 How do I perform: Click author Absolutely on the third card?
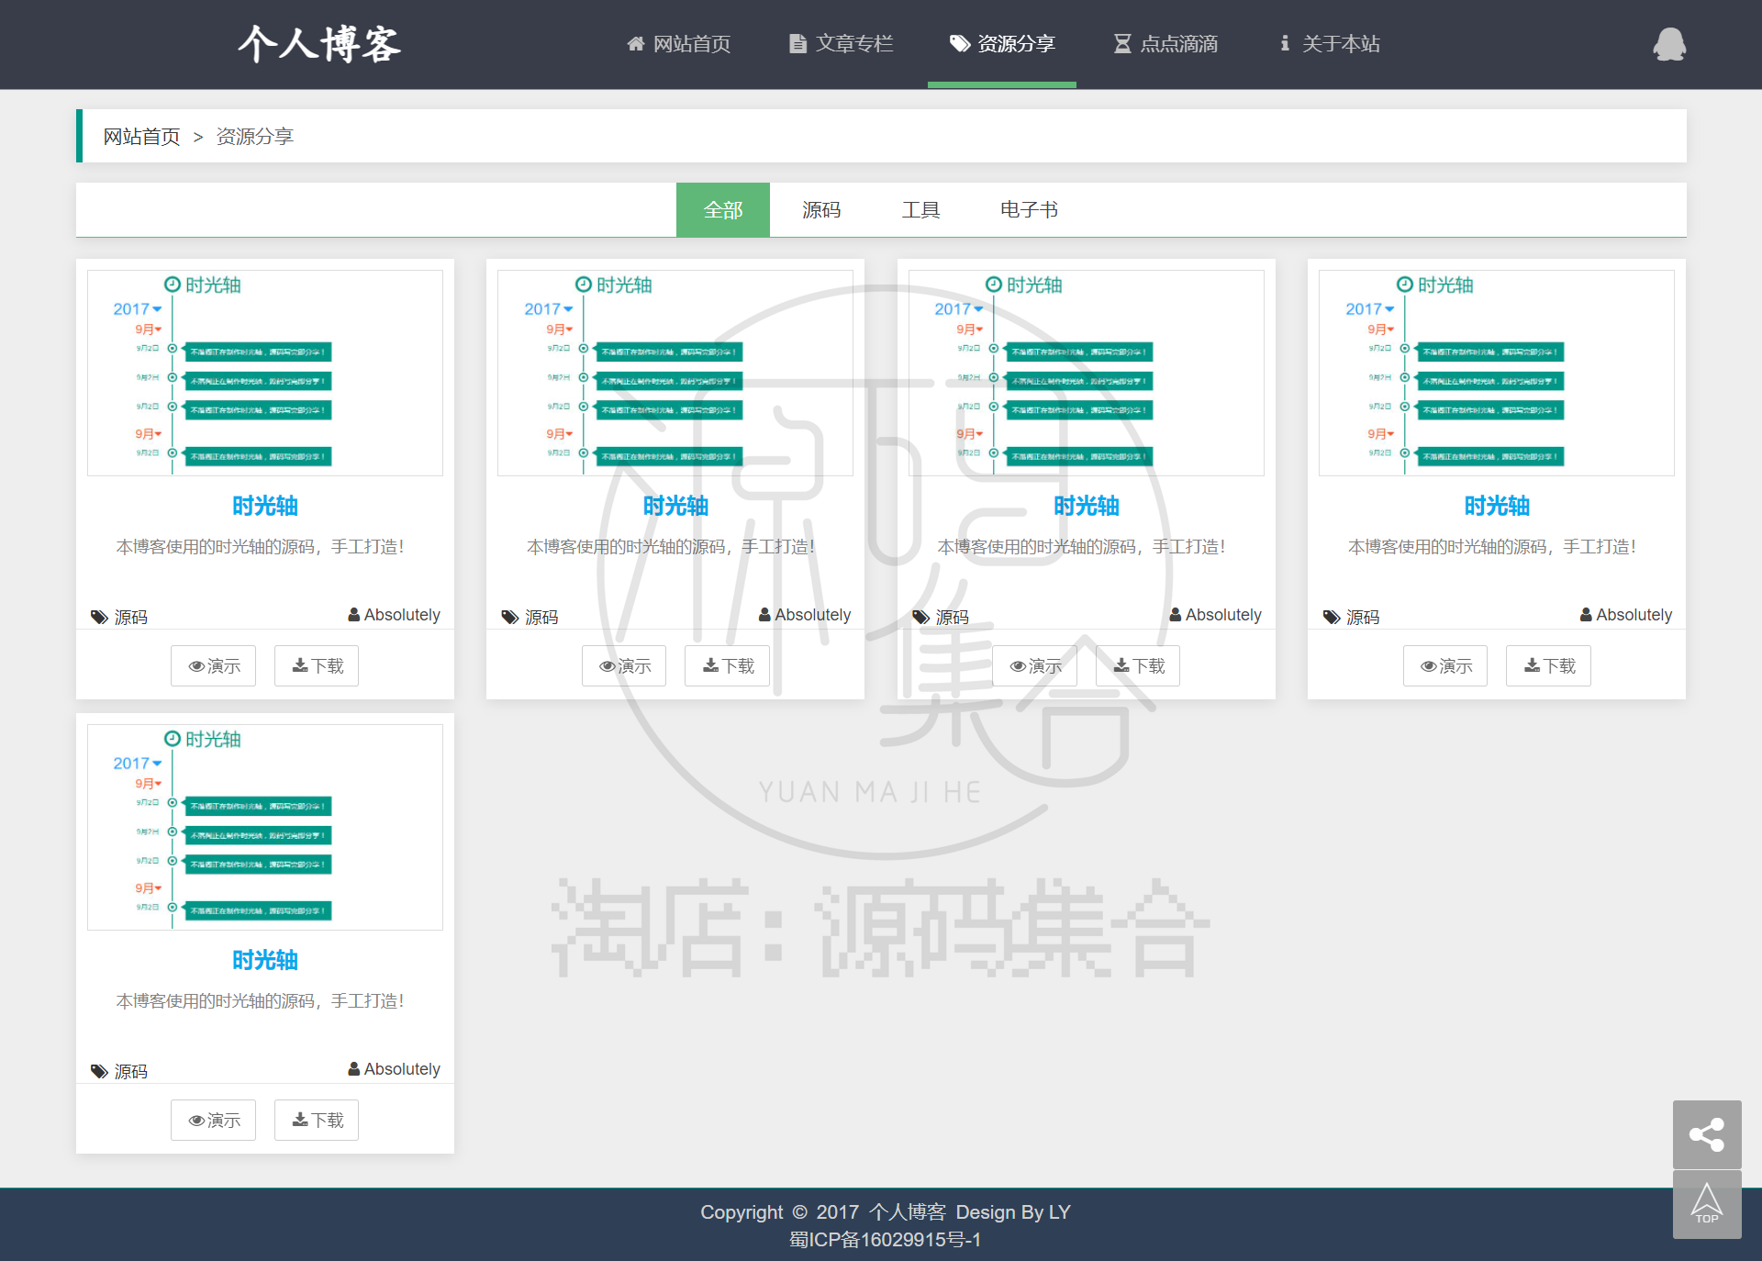[1216, 615]
